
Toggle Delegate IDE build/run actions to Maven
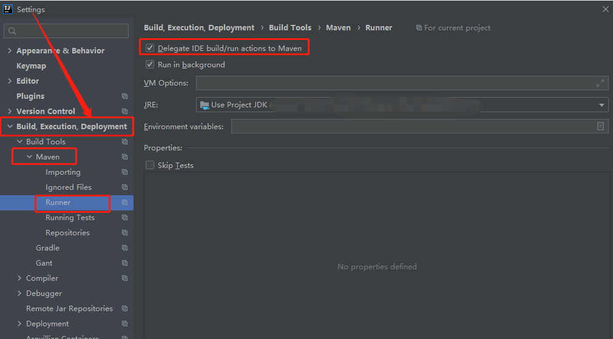pos(150,48)
